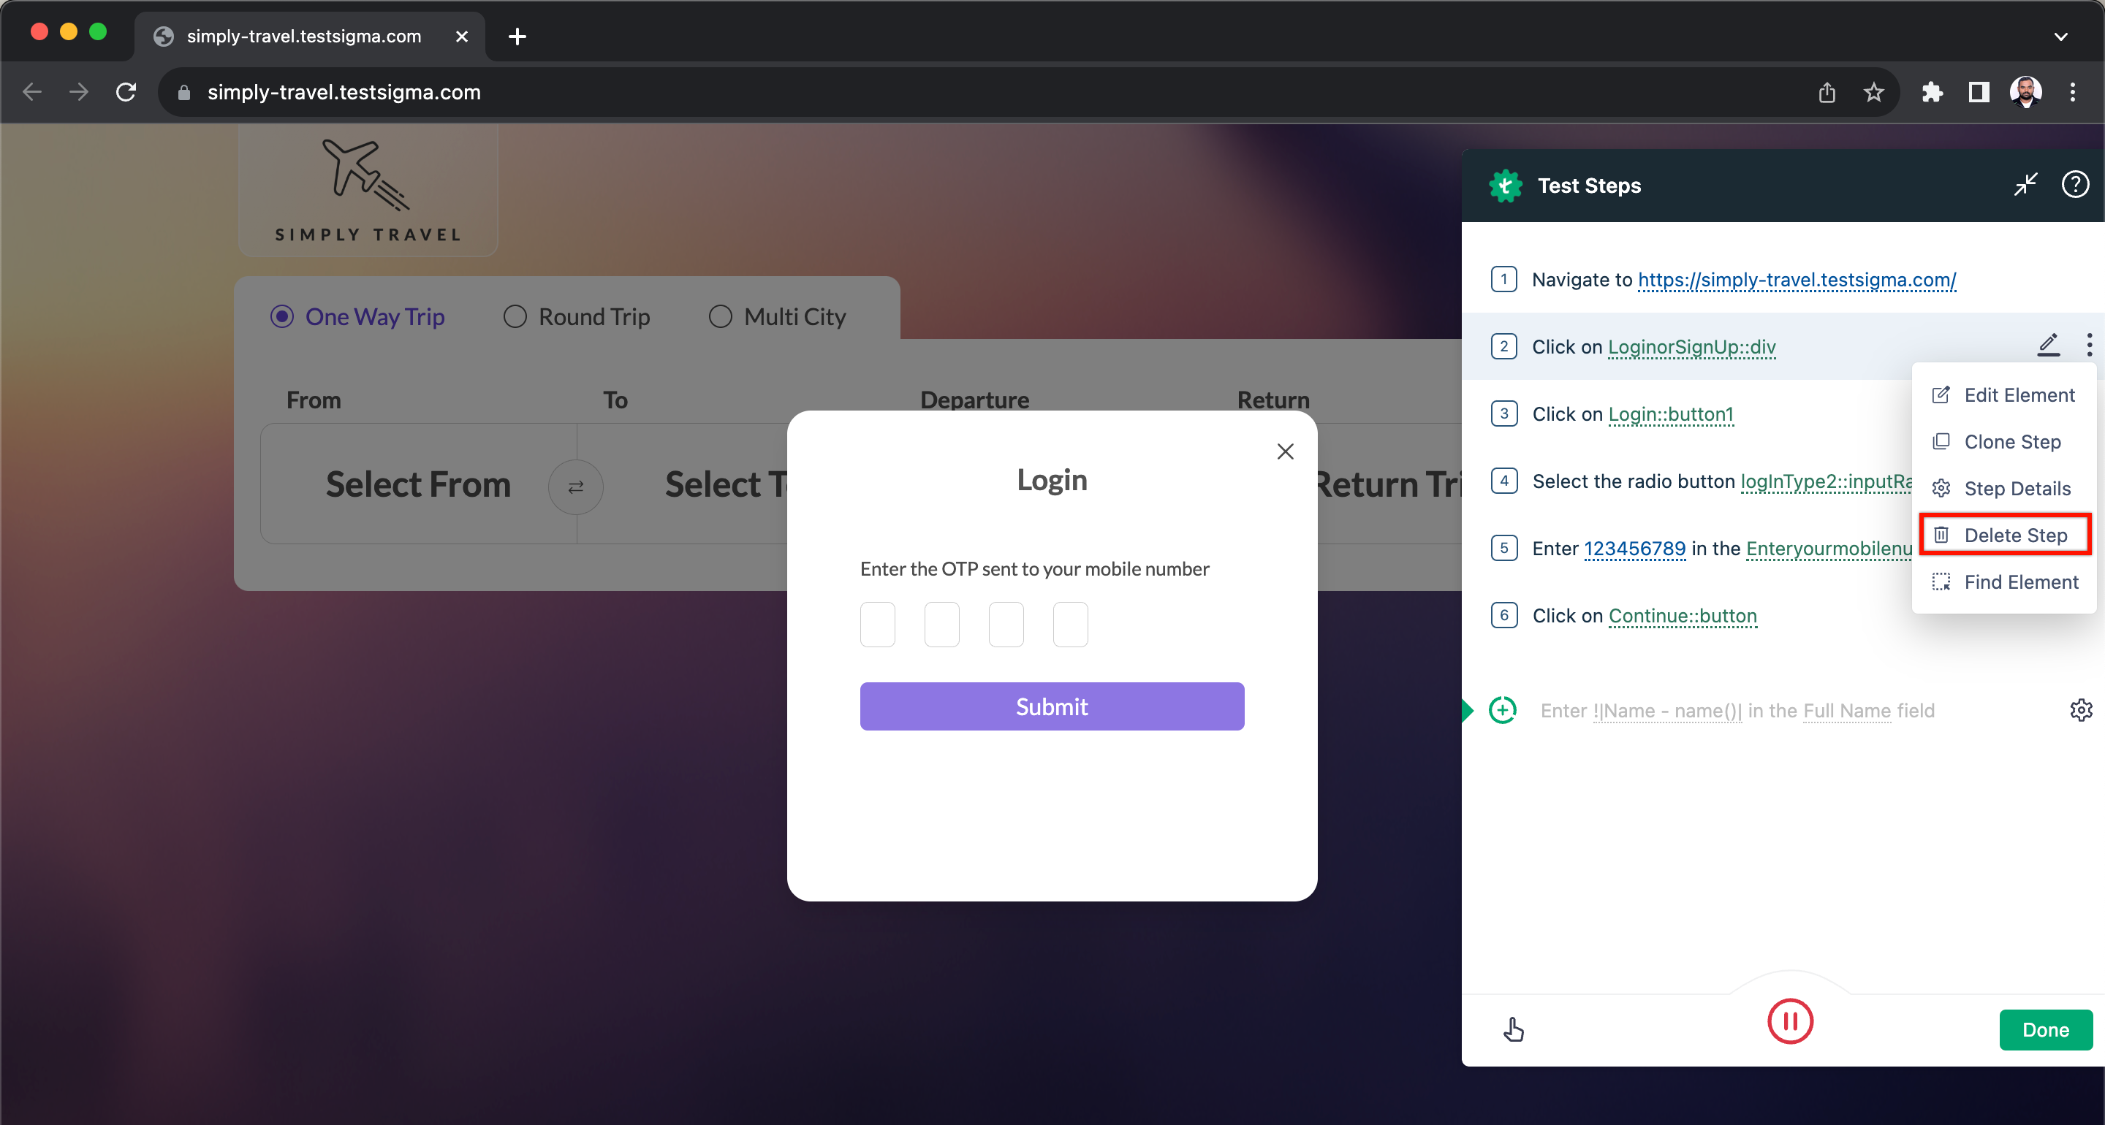Screen dimensions: 2105x1125
Task: Select the One Way Trip radio button
Action: coord(281,316)
